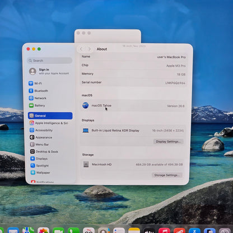Open Desktop & Dock settings

click(x=44, y=151)
